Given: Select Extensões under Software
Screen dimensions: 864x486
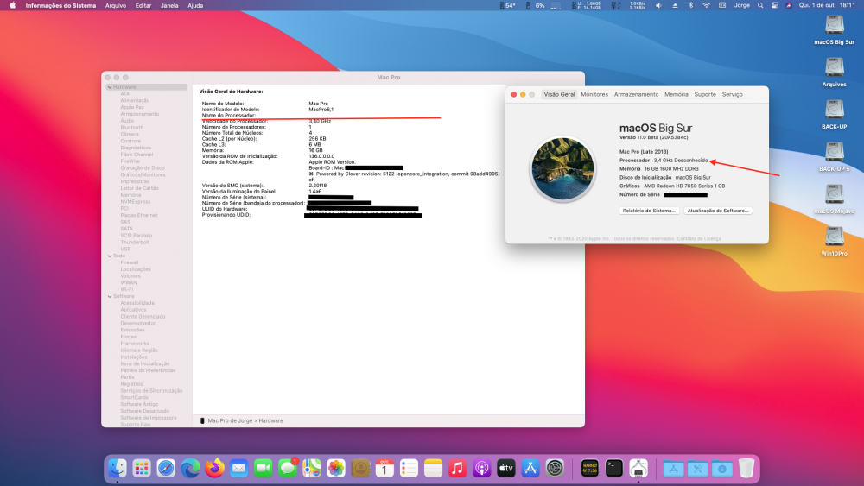Looking at the screenshot, I should (133, 331).
